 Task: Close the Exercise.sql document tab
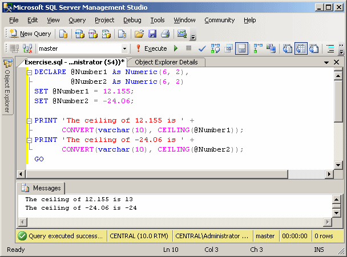click(336, 62)
